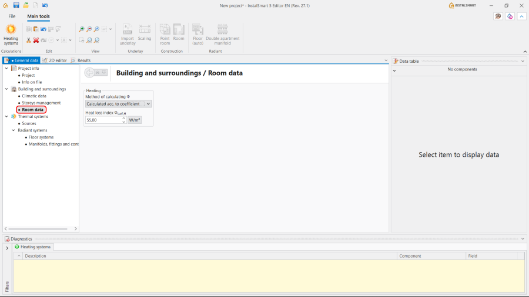Click the Zoom in magnifier with plus

82,29
